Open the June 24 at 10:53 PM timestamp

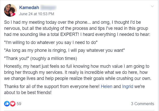37,14
